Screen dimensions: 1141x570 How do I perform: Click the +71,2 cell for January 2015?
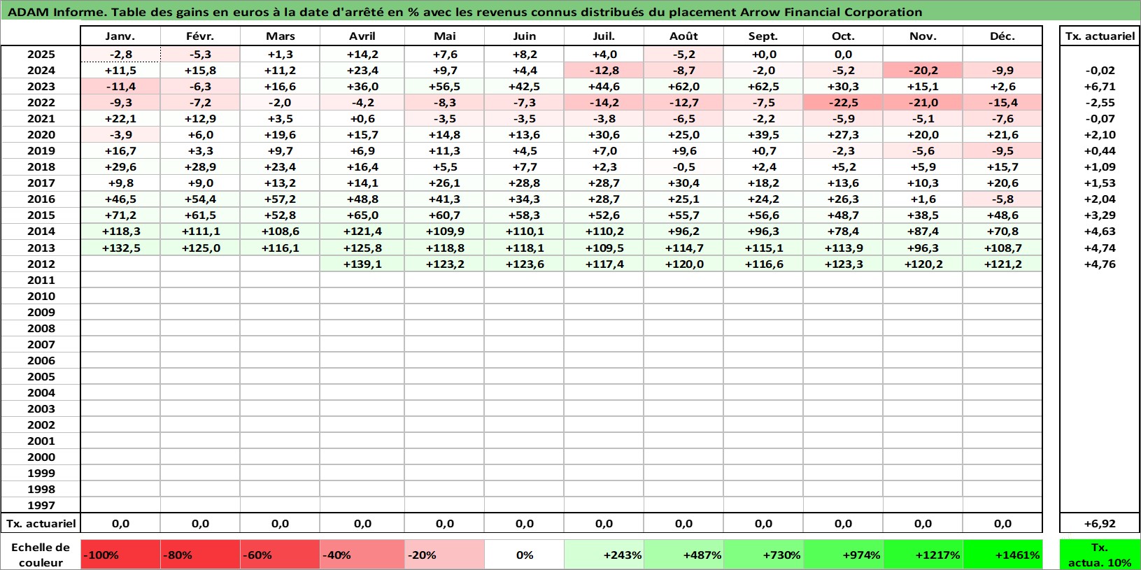pyautogui.click(x=120, y=215)
